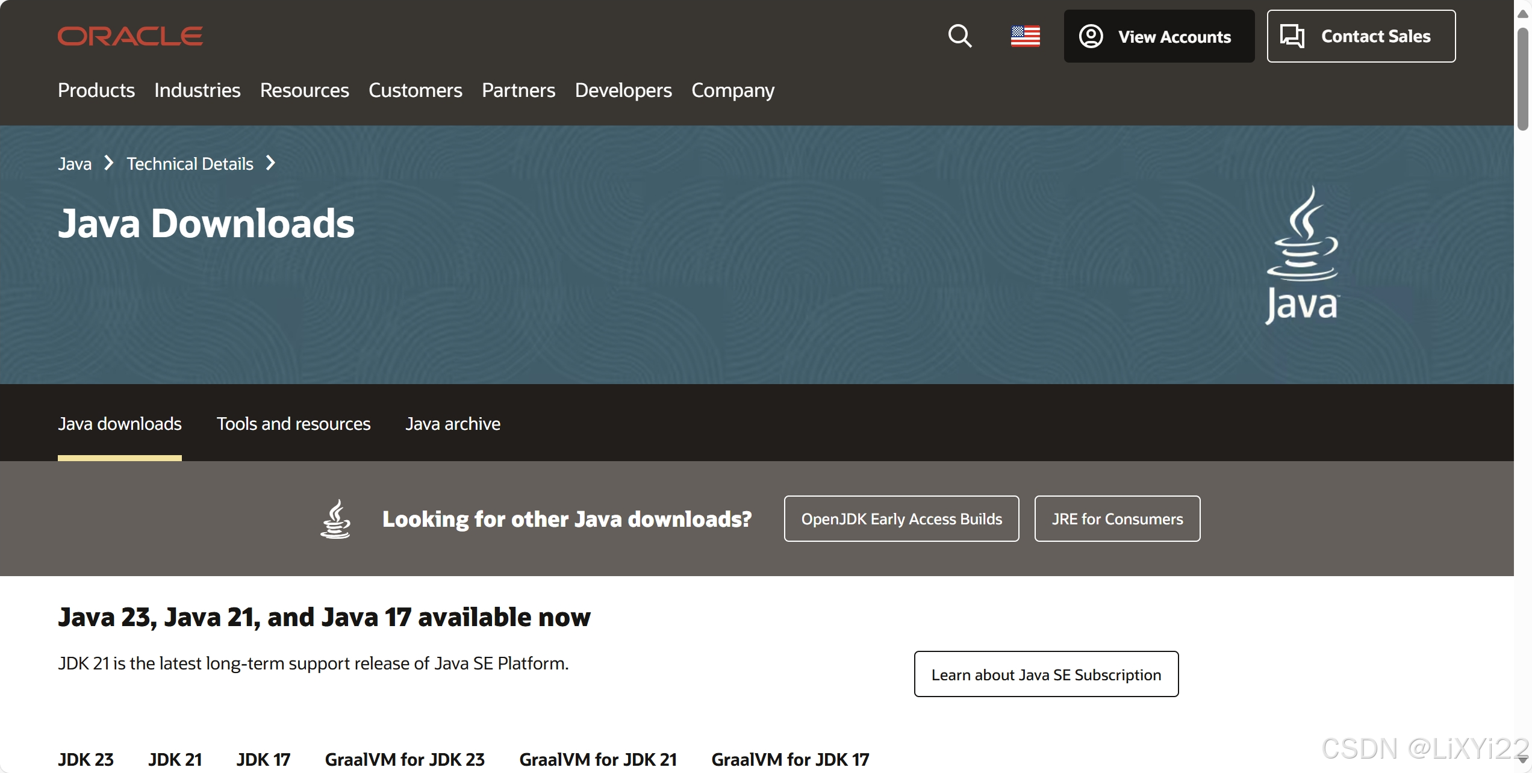
Task: Expand the Products navigation menu
Action: click(96, 90)
